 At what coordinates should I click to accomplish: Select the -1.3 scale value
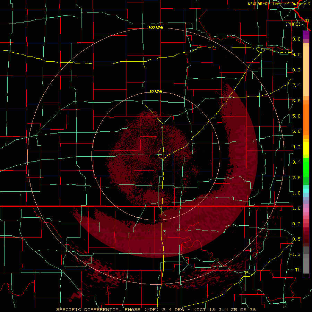click(295, 254)
